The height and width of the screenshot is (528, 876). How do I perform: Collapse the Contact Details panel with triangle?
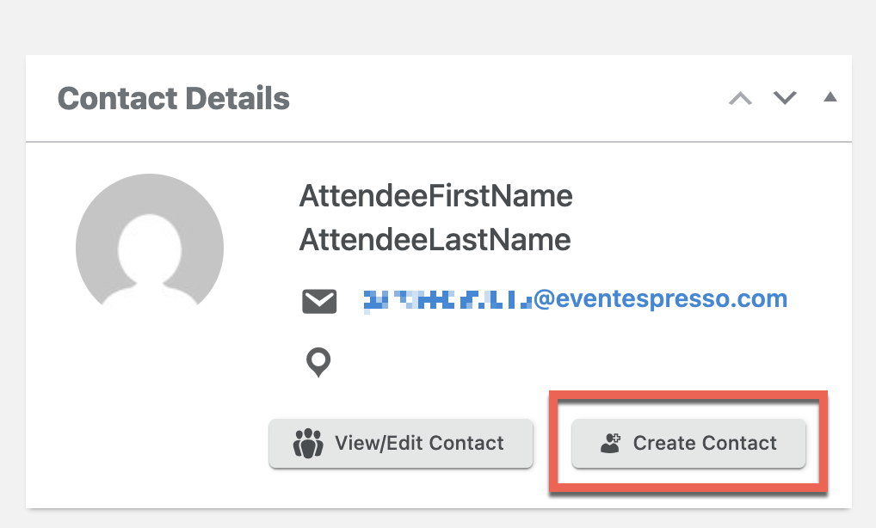point(830,97)
